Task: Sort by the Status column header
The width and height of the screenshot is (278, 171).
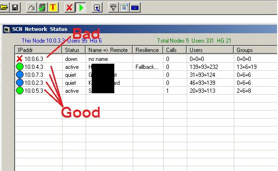Action: [x=74, y=50]
